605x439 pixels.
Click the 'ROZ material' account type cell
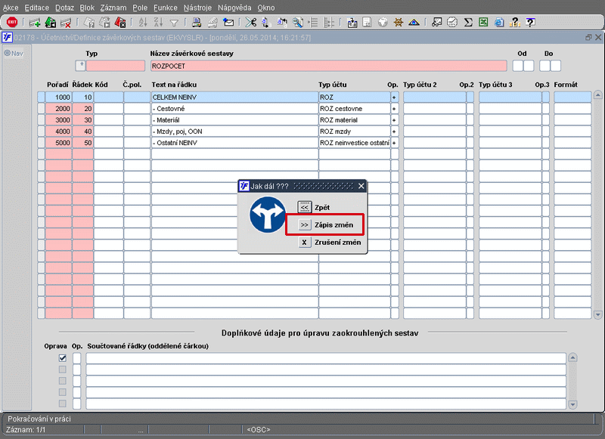(x=354, y=120)
